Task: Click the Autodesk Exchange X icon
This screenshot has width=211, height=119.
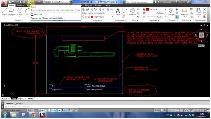Action: pyautogui.click(x=177, y=2)
